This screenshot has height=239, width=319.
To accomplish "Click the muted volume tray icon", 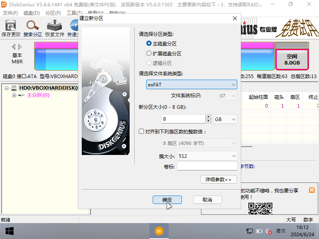I will [268, 231].
